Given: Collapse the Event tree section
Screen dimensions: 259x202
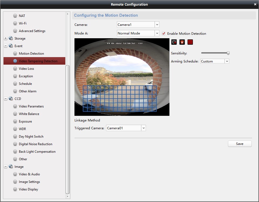Looking at the screenshot, I should [5, 46].
